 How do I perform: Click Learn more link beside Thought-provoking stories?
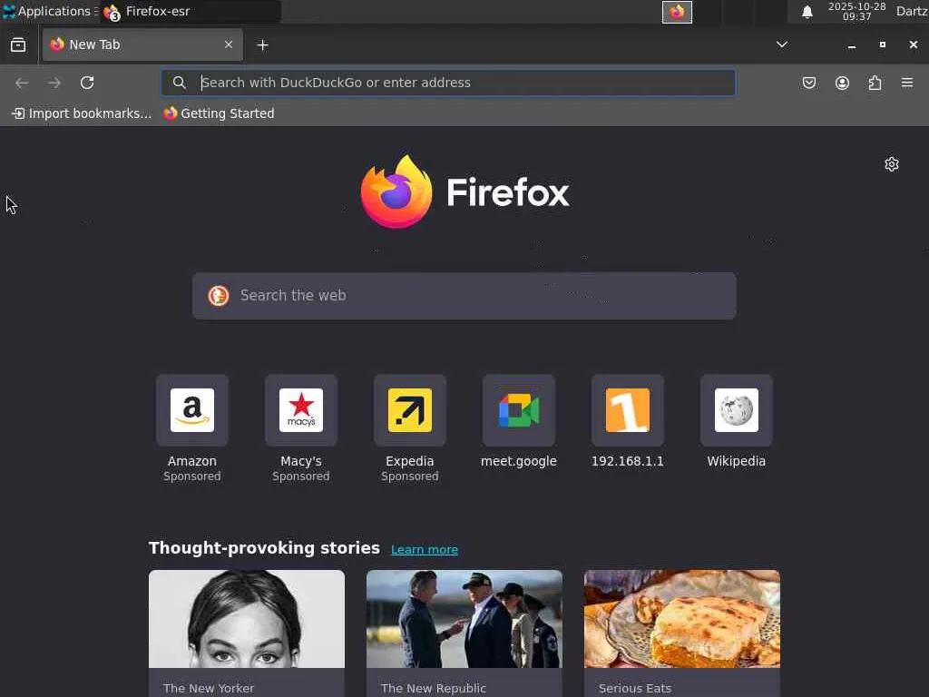coord(425,549)
